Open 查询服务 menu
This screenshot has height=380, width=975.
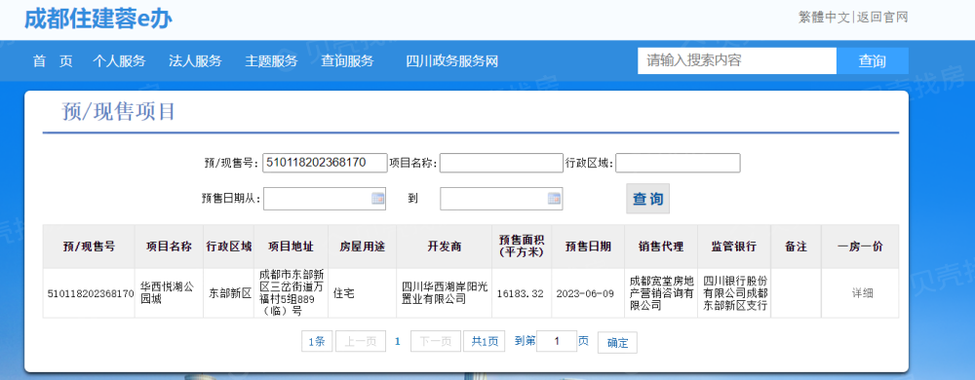(x=348, y=60)
